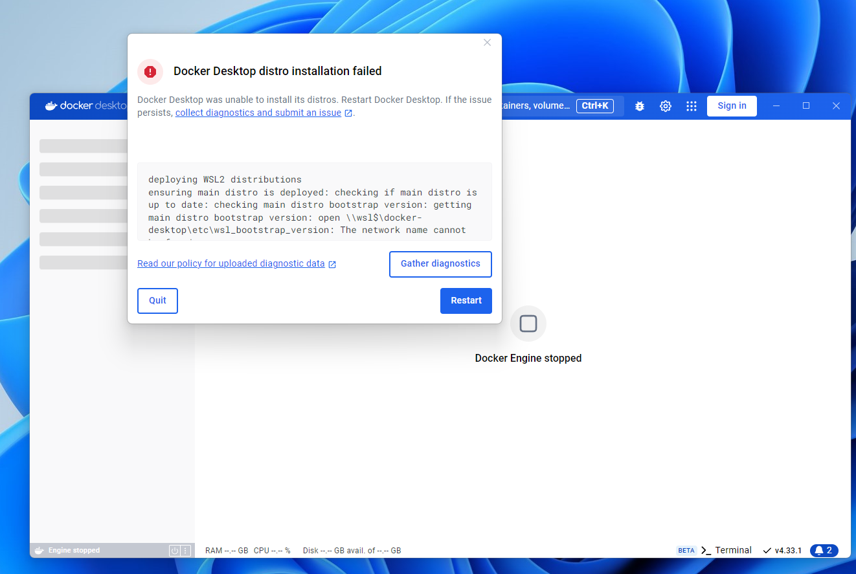Click the engine power icon in status bar
The width and height of the screenshot is (856, 574).
point(174,551)
